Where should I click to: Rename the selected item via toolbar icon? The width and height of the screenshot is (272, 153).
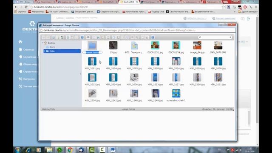[x=118, y=37]
